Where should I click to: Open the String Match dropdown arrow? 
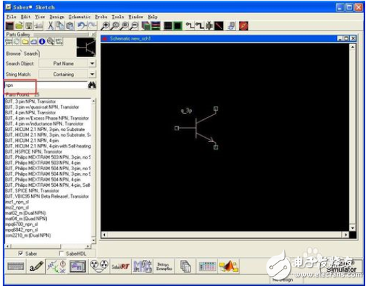pos(93,74)
